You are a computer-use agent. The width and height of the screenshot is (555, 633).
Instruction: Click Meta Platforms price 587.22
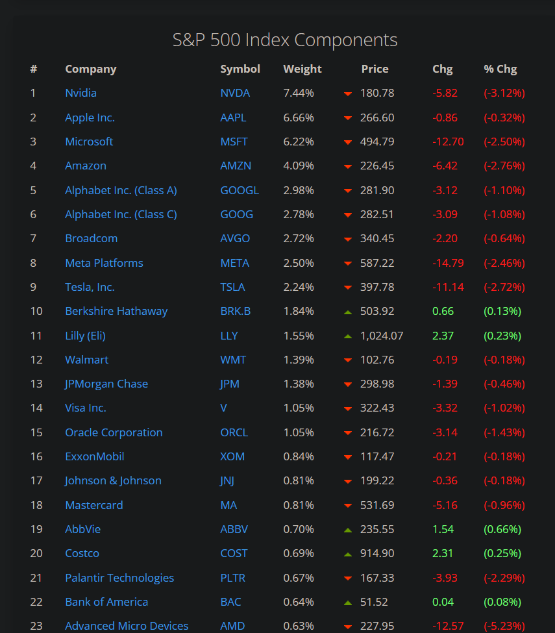[377, 263]
